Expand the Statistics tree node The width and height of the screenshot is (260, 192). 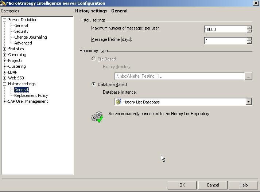[x=5, y=49]
